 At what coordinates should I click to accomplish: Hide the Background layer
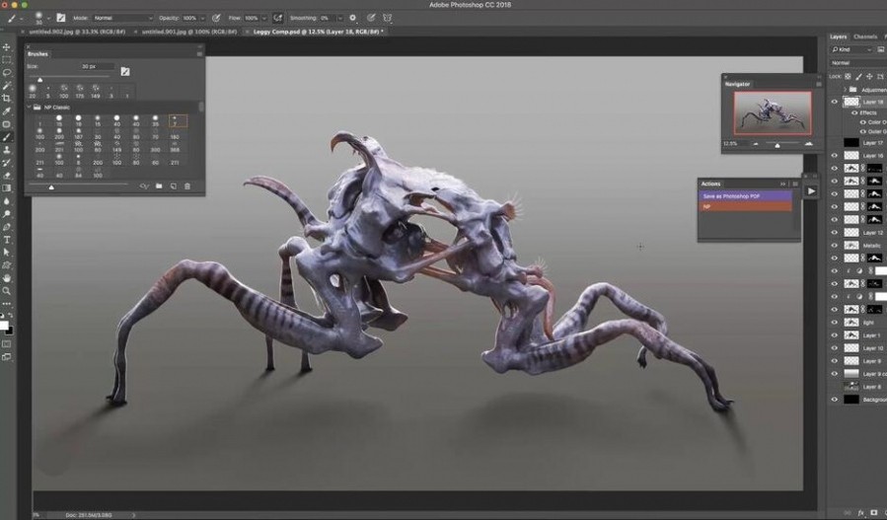click(835, 400)
